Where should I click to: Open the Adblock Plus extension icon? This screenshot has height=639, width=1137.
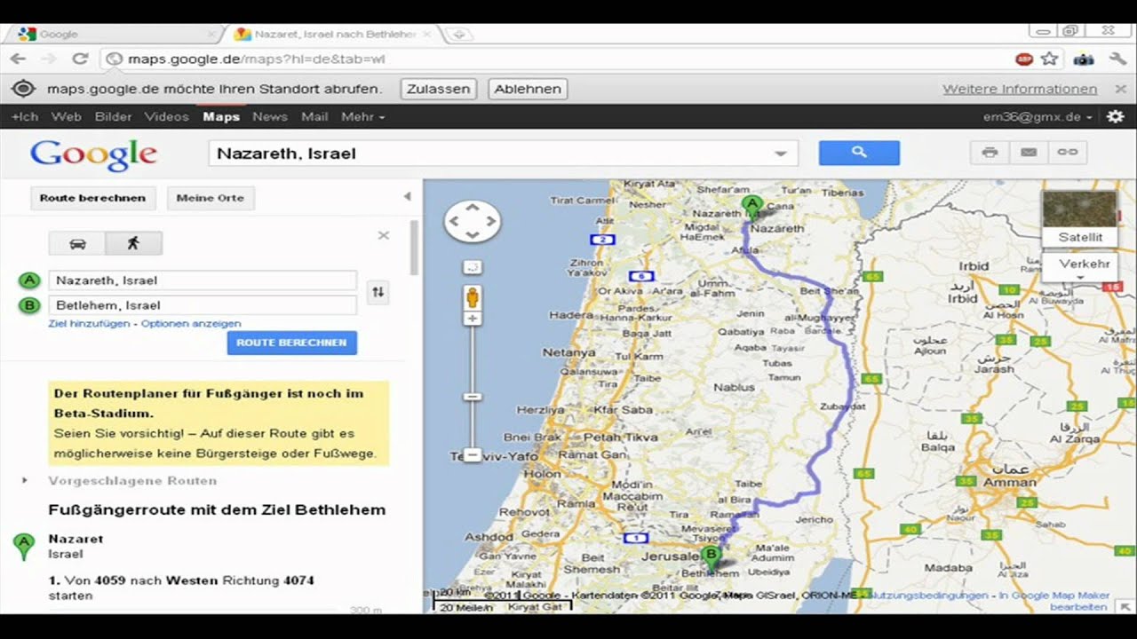[1023, 59]
